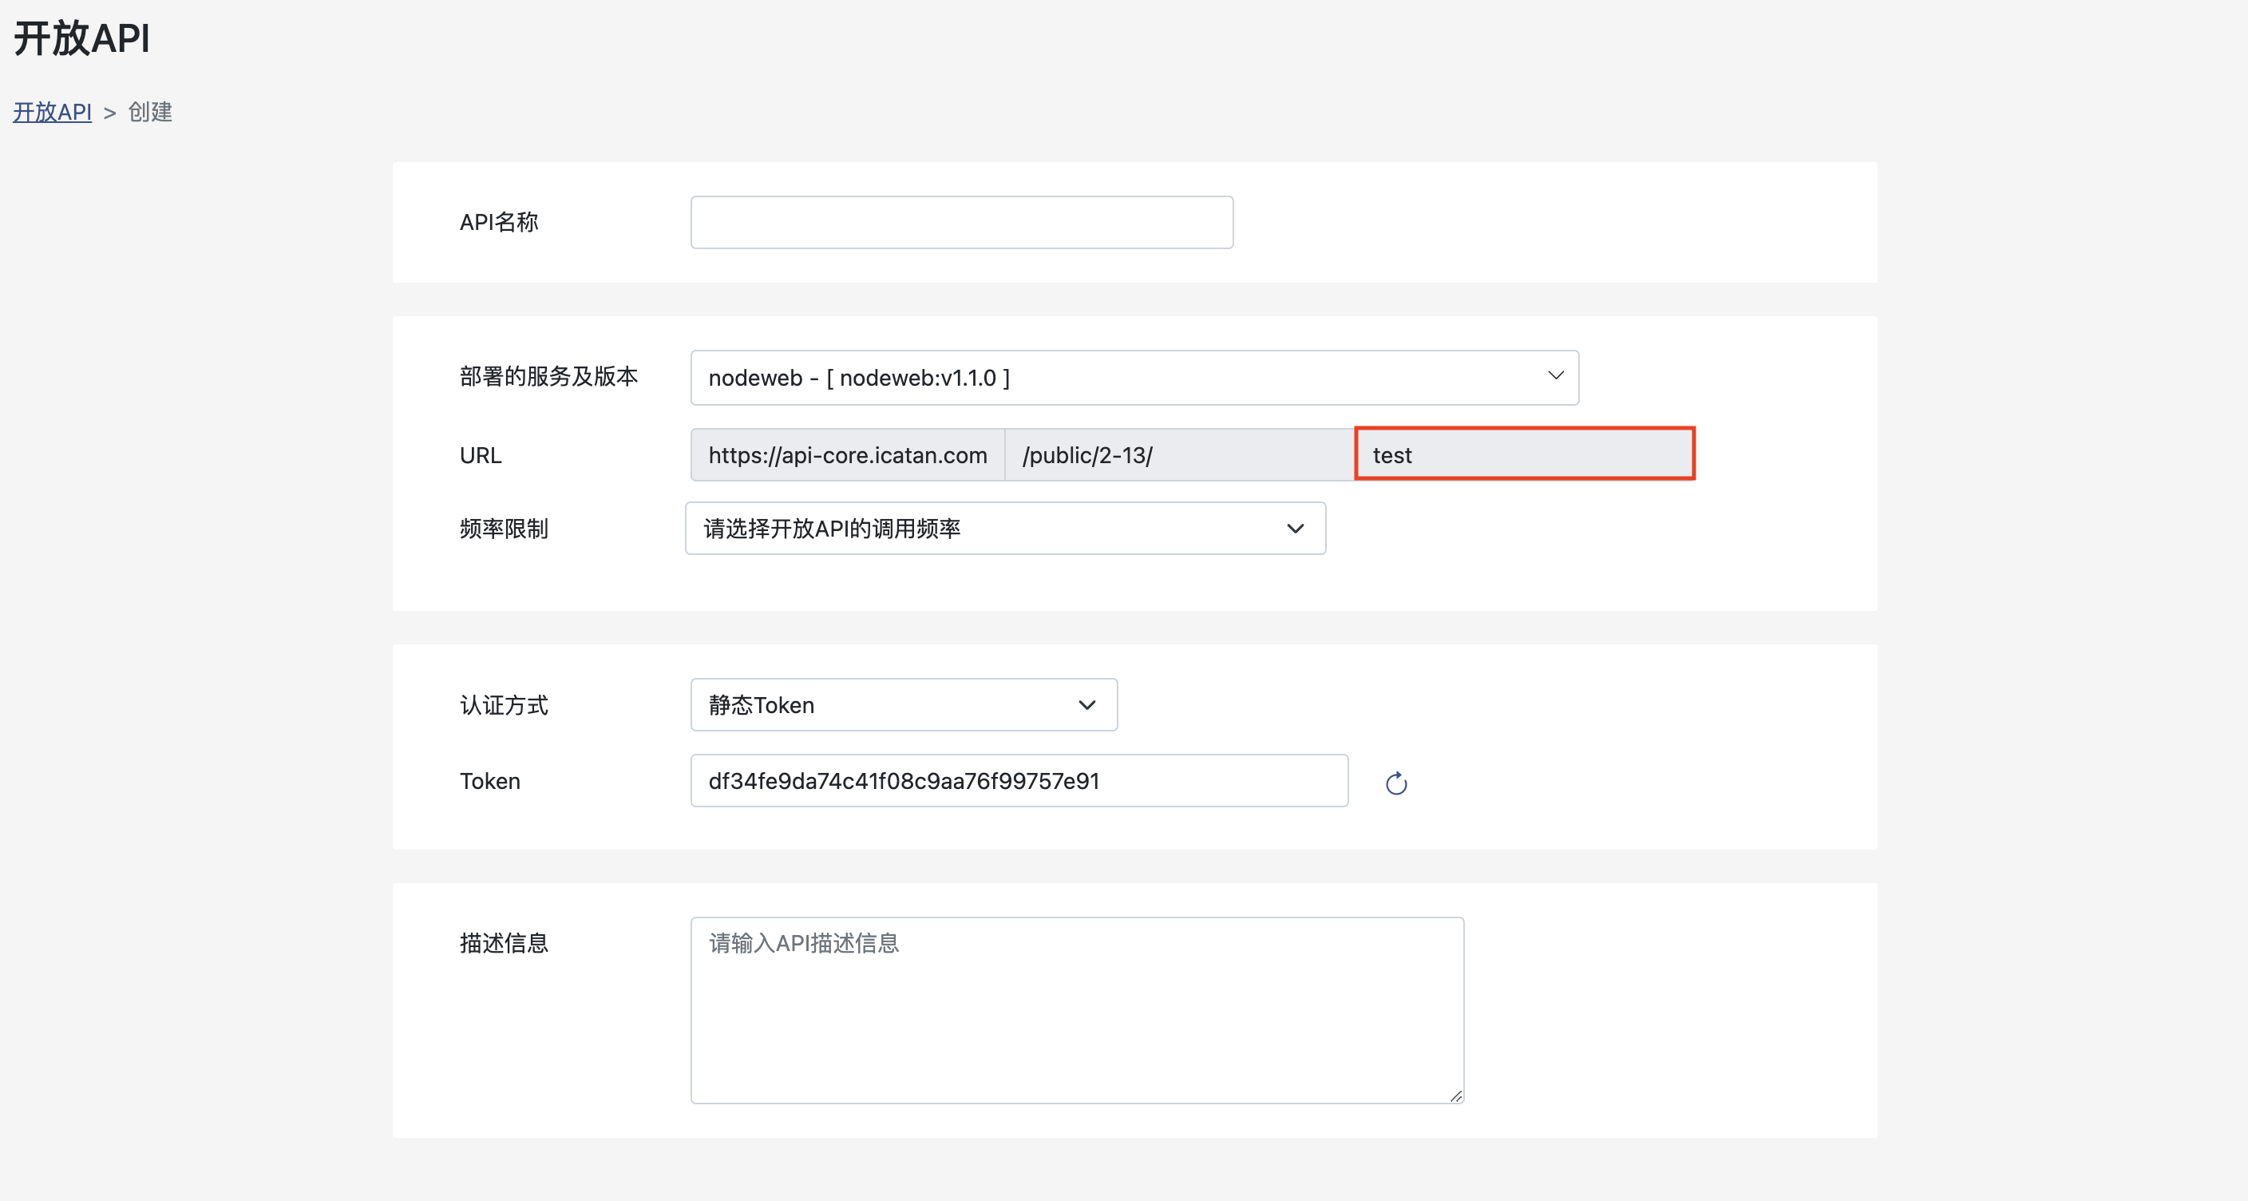Click into the Token value field
Viewport: 2248px width, 1201px height.
1019,781
